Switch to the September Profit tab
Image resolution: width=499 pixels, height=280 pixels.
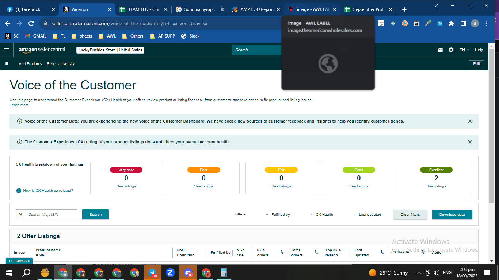coord(368,9)
